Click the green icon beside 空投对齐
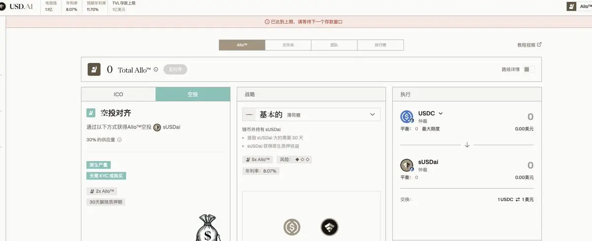Viewport: 592px width, 241px height. click(91, 113)
